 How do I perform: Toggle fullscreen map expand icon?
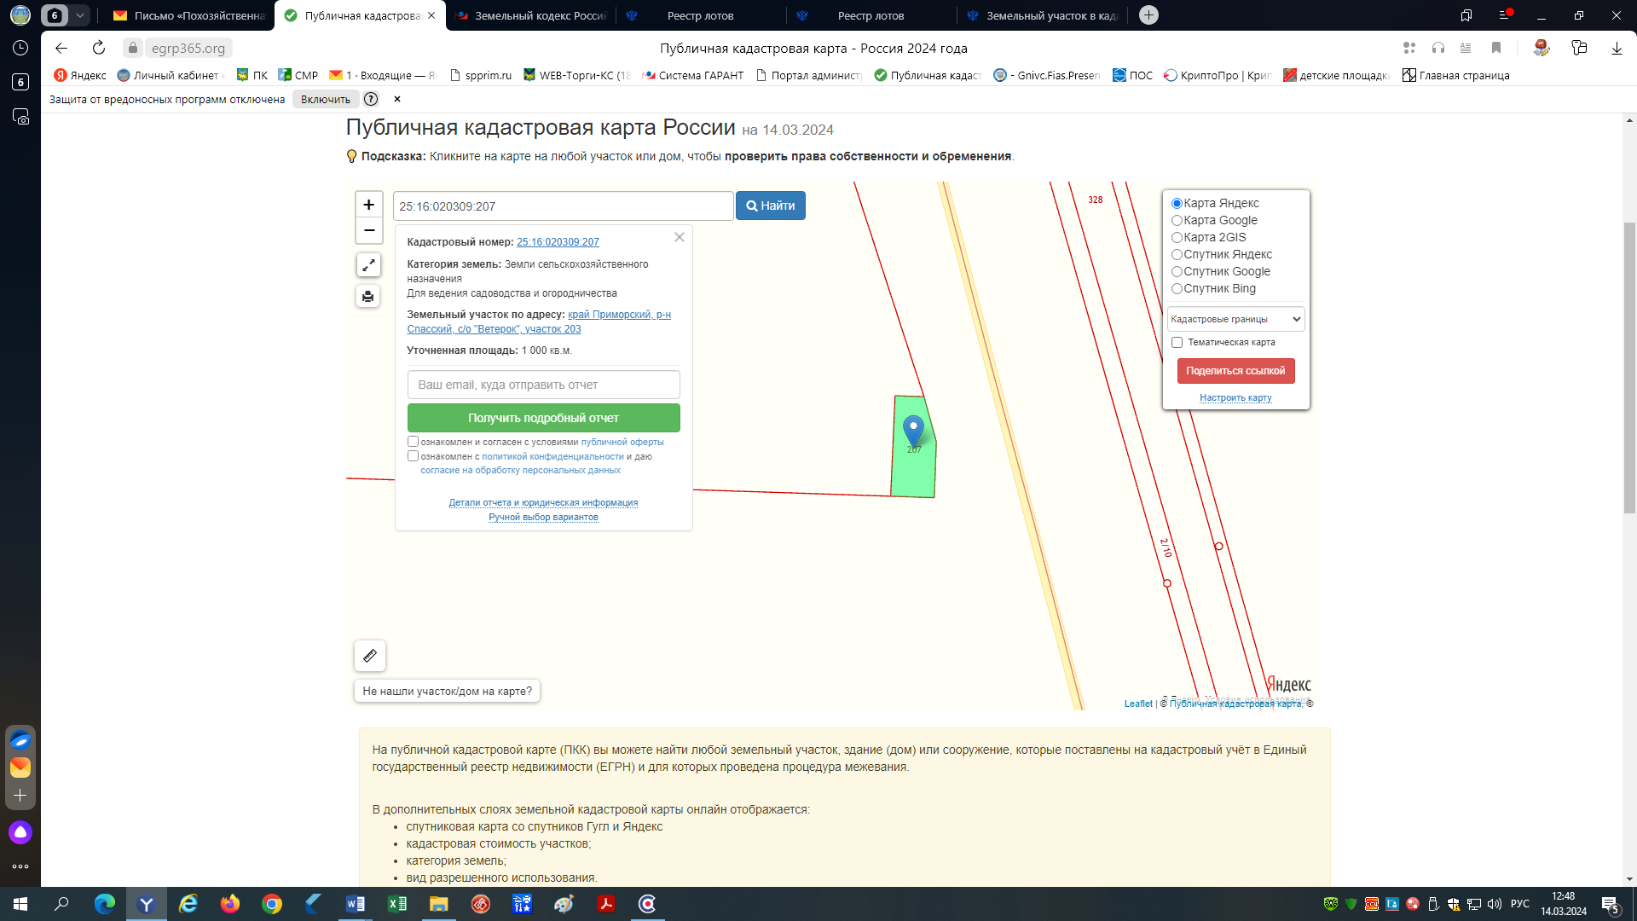pyautogui.click(x=368, y=265)
